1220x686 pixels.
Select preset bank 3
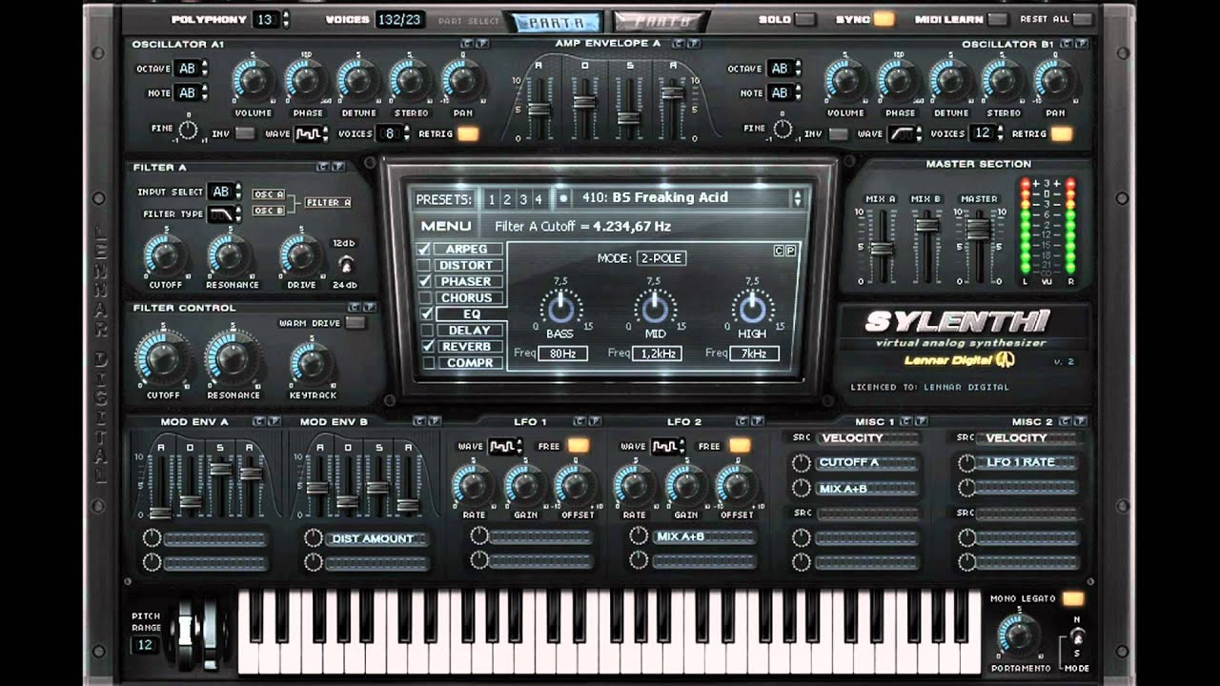point(522,199)
